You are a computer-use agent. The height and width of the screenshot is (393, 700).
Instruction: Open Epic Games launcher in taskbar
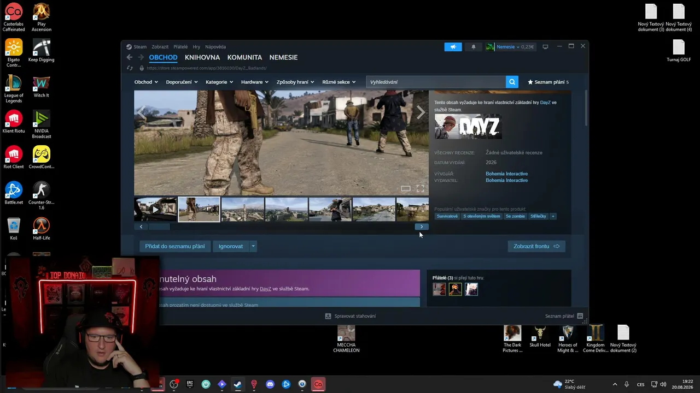point(190,384)
